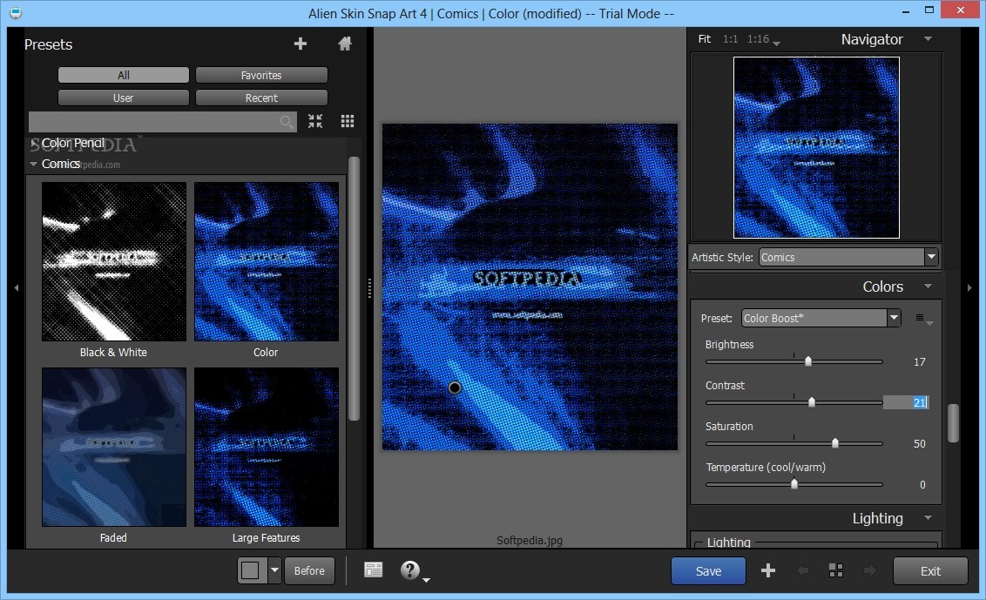The width and height of the screenshot is (986, 600).
Task: Show Recent presets filter
Action: point(261,98)
